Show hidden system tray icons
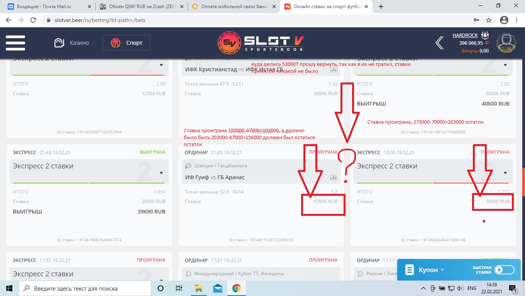The width and height of the screenshot is (525, 296). (423, 288)
